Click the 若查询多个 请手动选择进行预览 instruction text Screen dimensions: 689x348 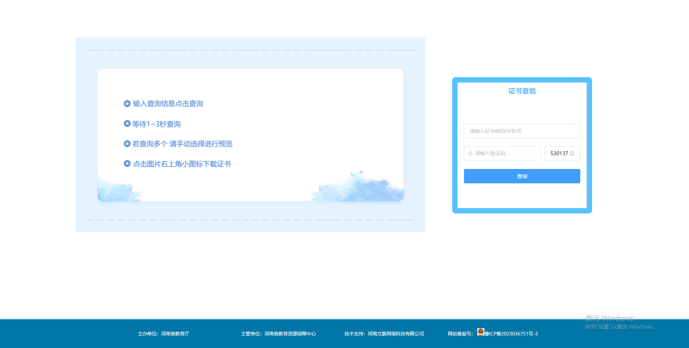click(182, 144)
